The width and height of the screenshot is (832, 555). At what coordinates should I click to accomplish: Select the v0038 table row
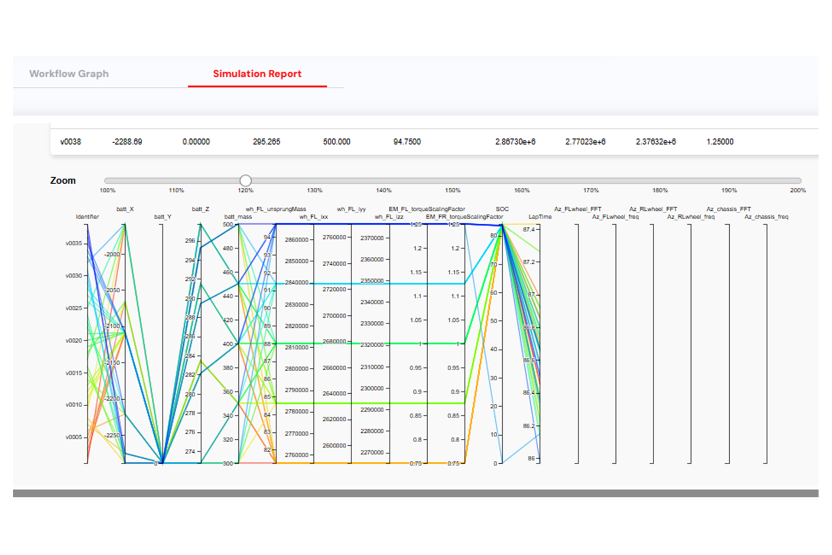pos(71,142)
